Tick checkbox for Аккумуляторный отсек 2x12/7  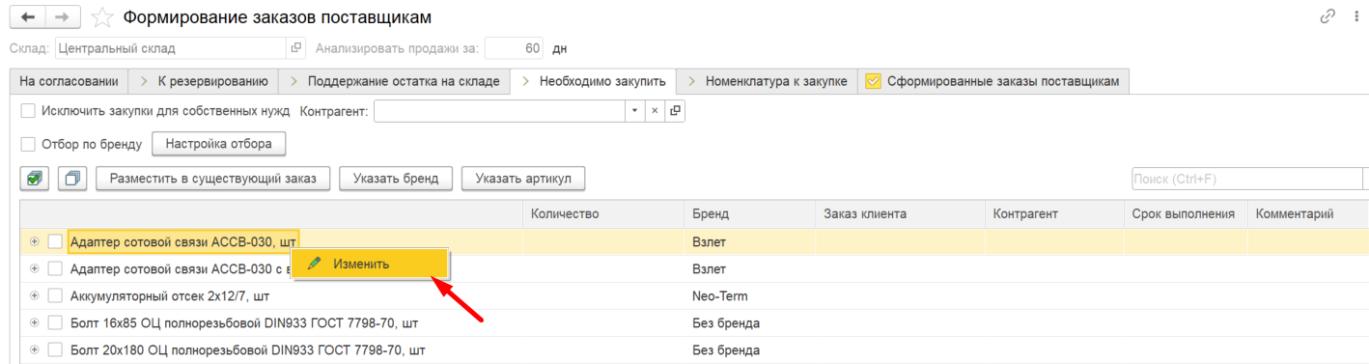click(x=55, y=295)
